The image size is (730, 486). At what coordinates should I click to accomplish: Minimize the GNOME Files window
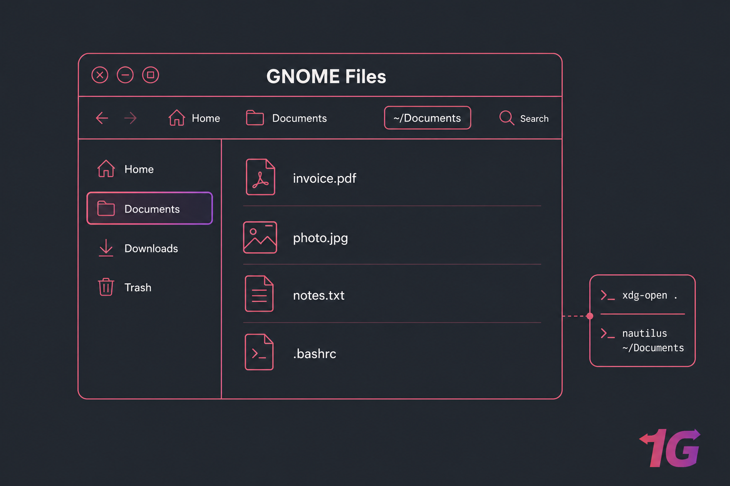(x=125, y=75)
